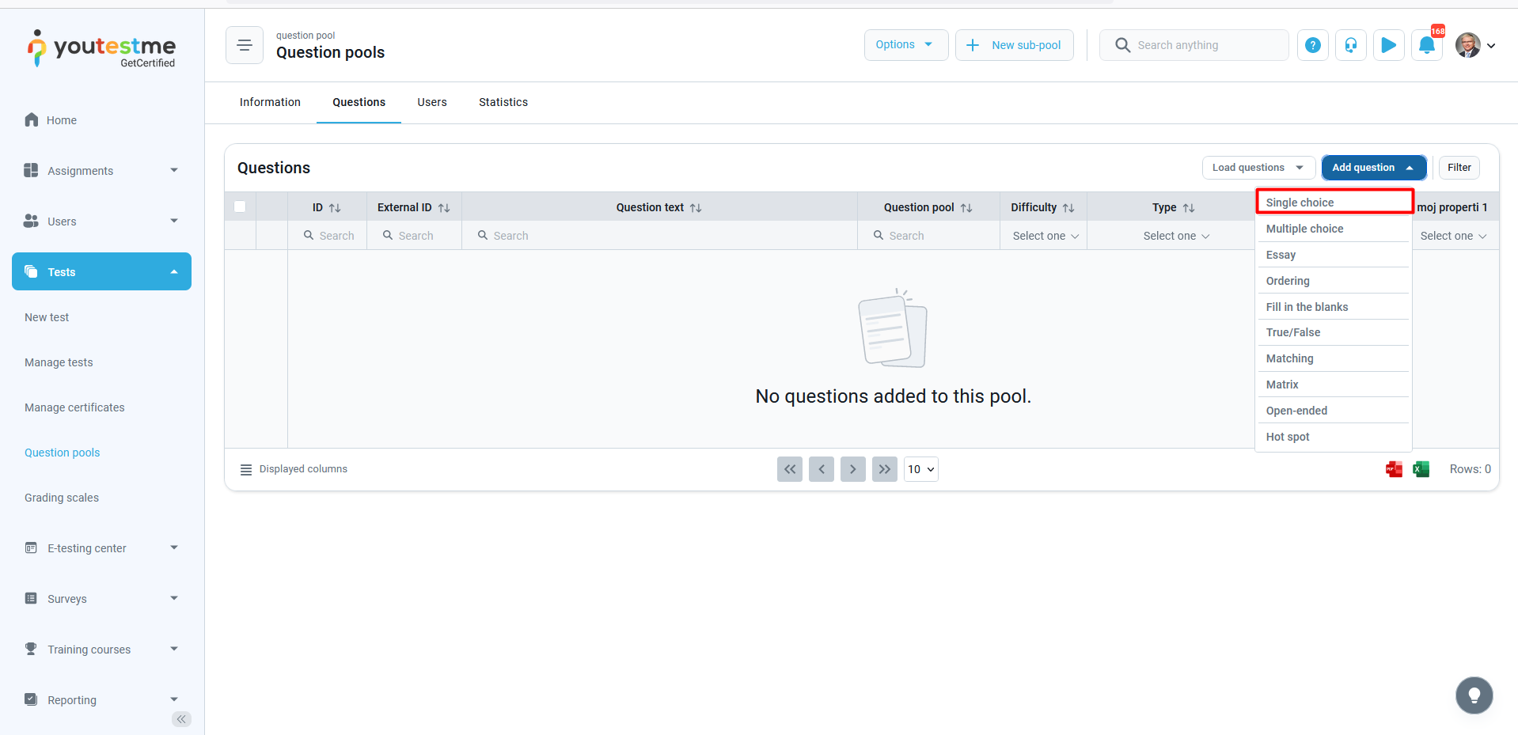Open the rows-per-page dropdown showing 10
This screenshot has height=735, width=1518.
[x=920, y=469]
